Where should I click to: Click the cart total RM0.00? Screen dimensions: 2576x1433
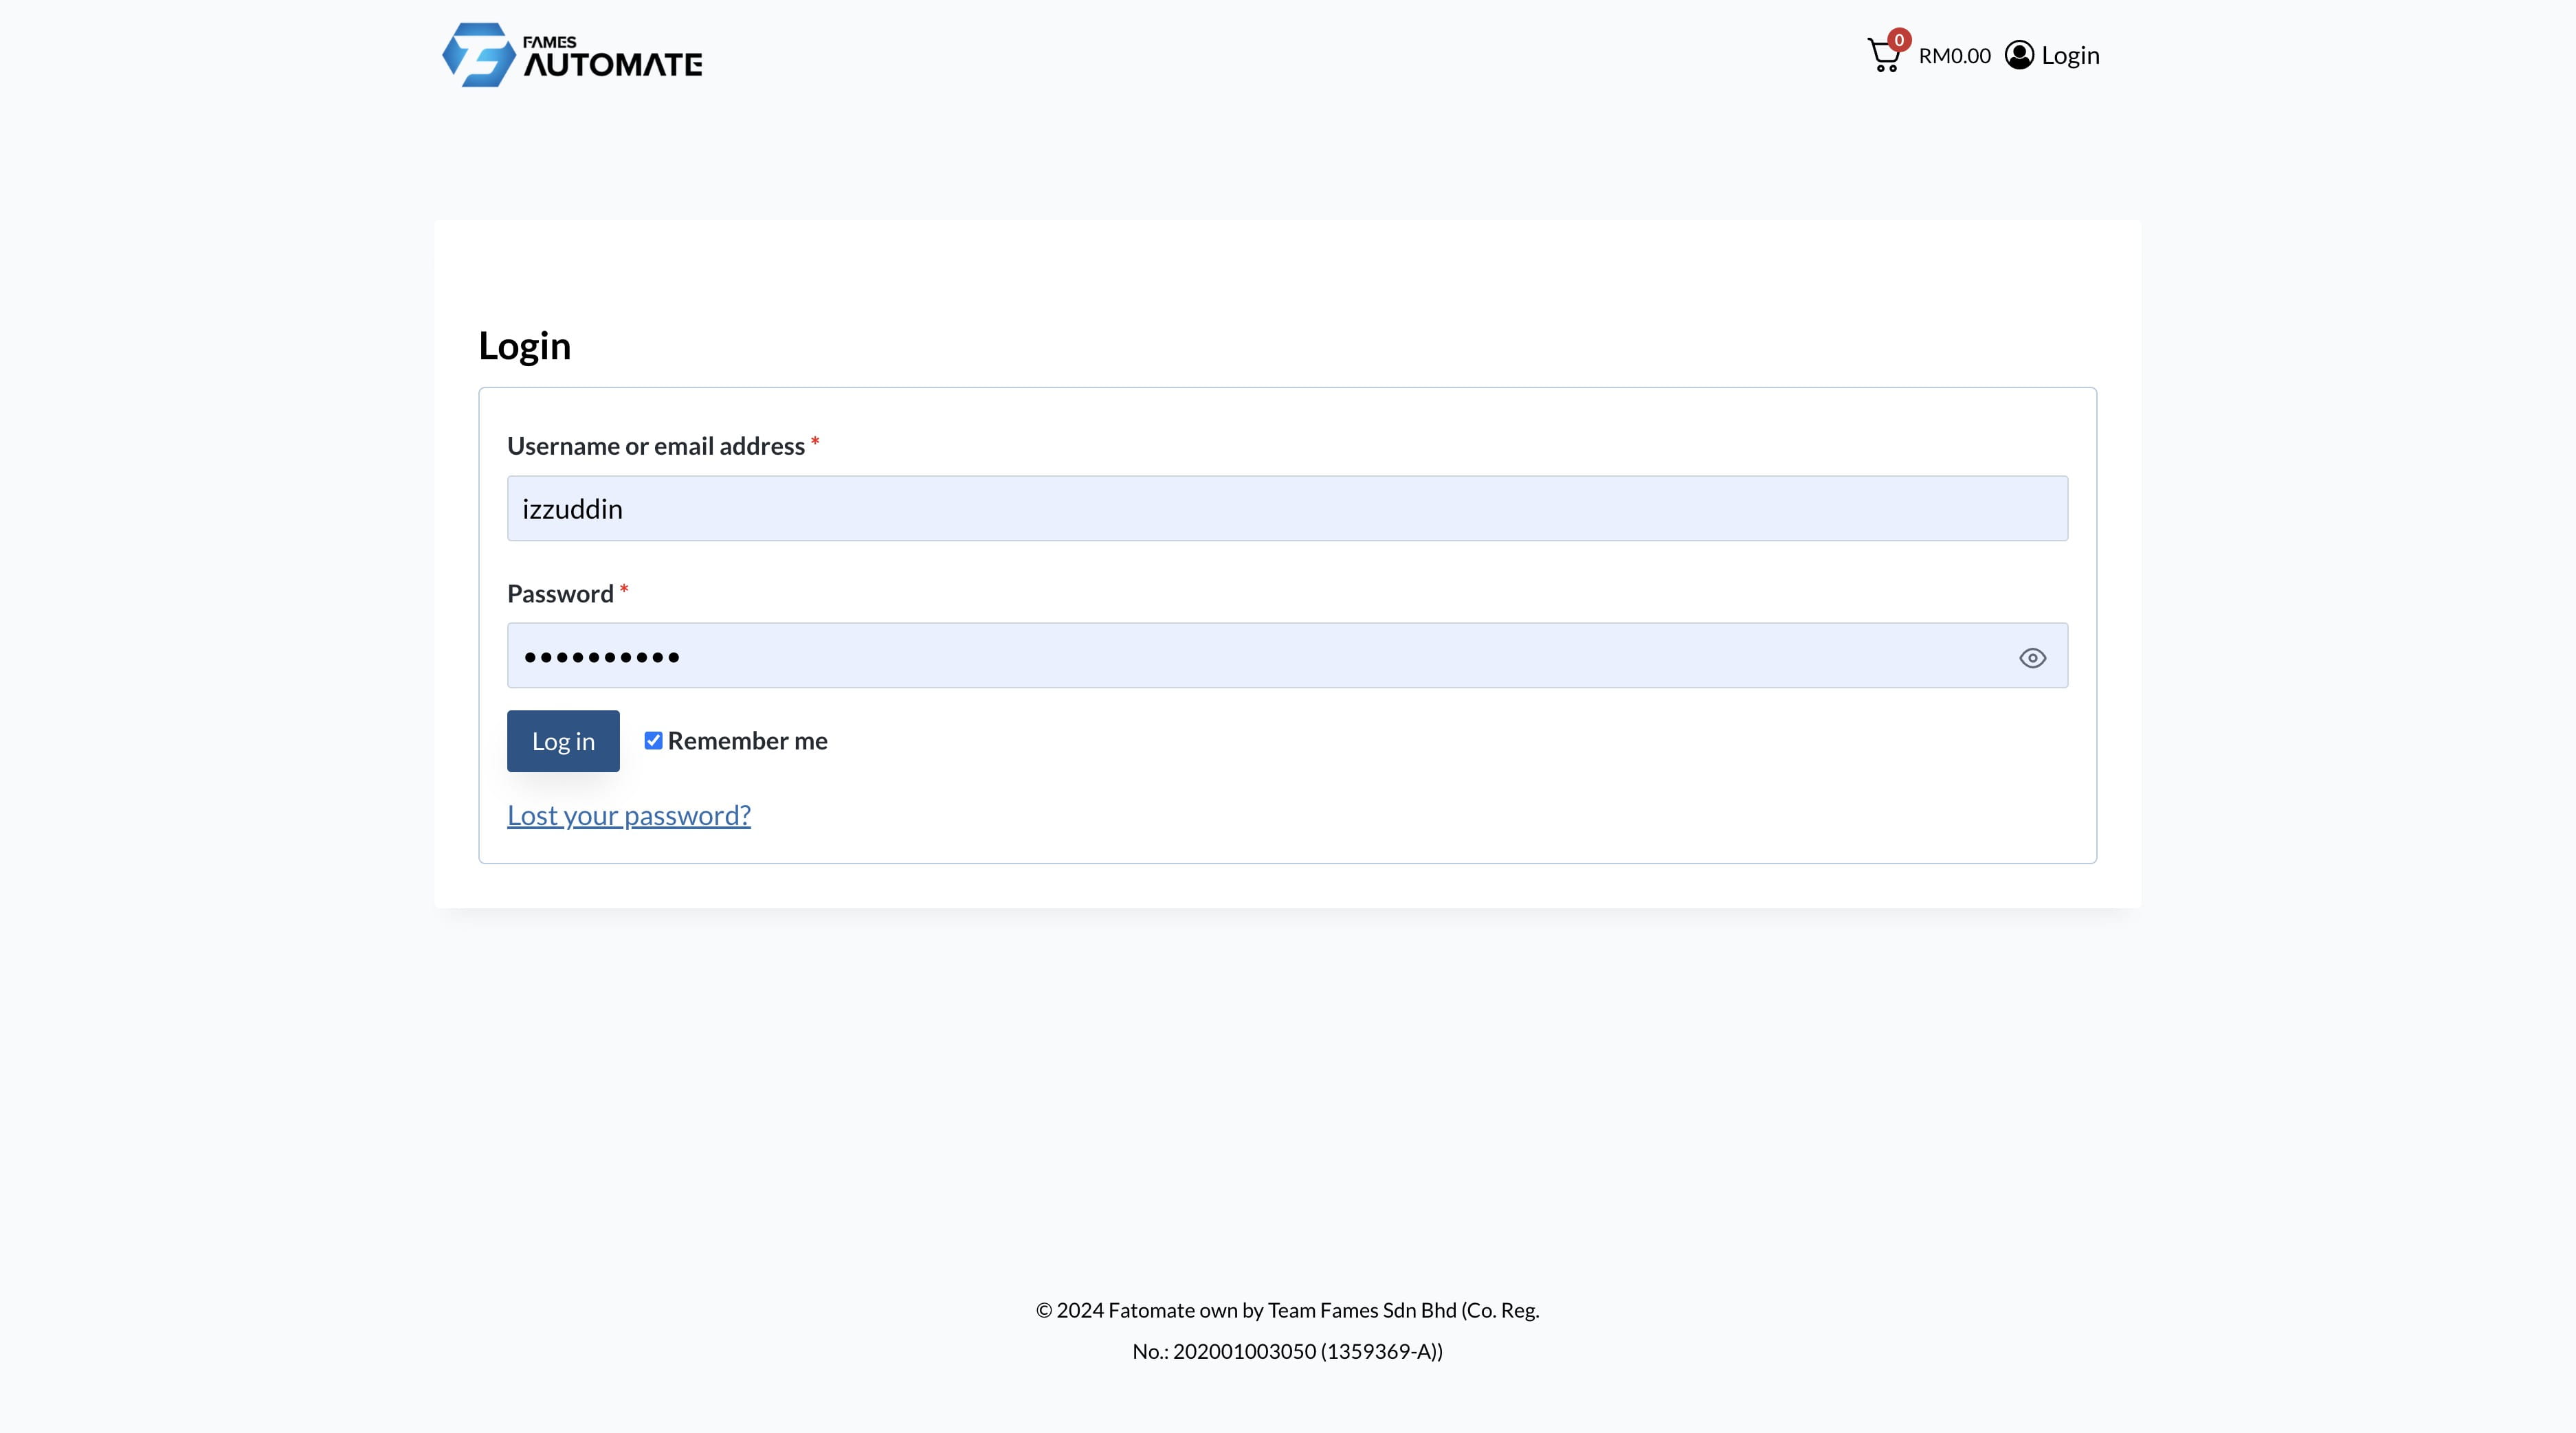[1954, 56]
